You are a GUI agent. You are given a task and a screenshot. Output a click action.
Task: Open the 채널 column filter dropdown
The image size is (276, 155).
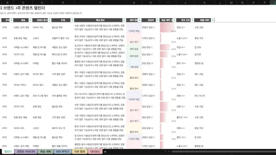point(30,20)
